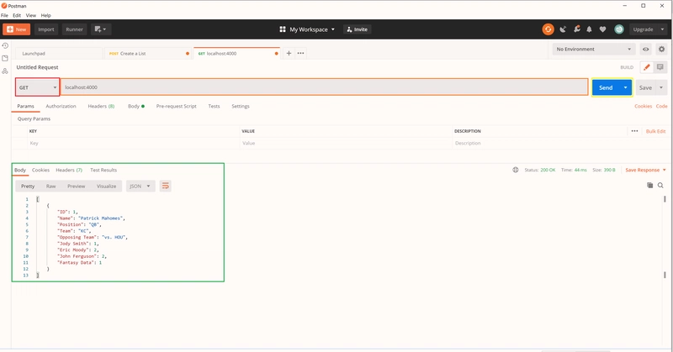Switch to the Test Results tab
Viewport: 673px width, 352px height.
[103, 170]
